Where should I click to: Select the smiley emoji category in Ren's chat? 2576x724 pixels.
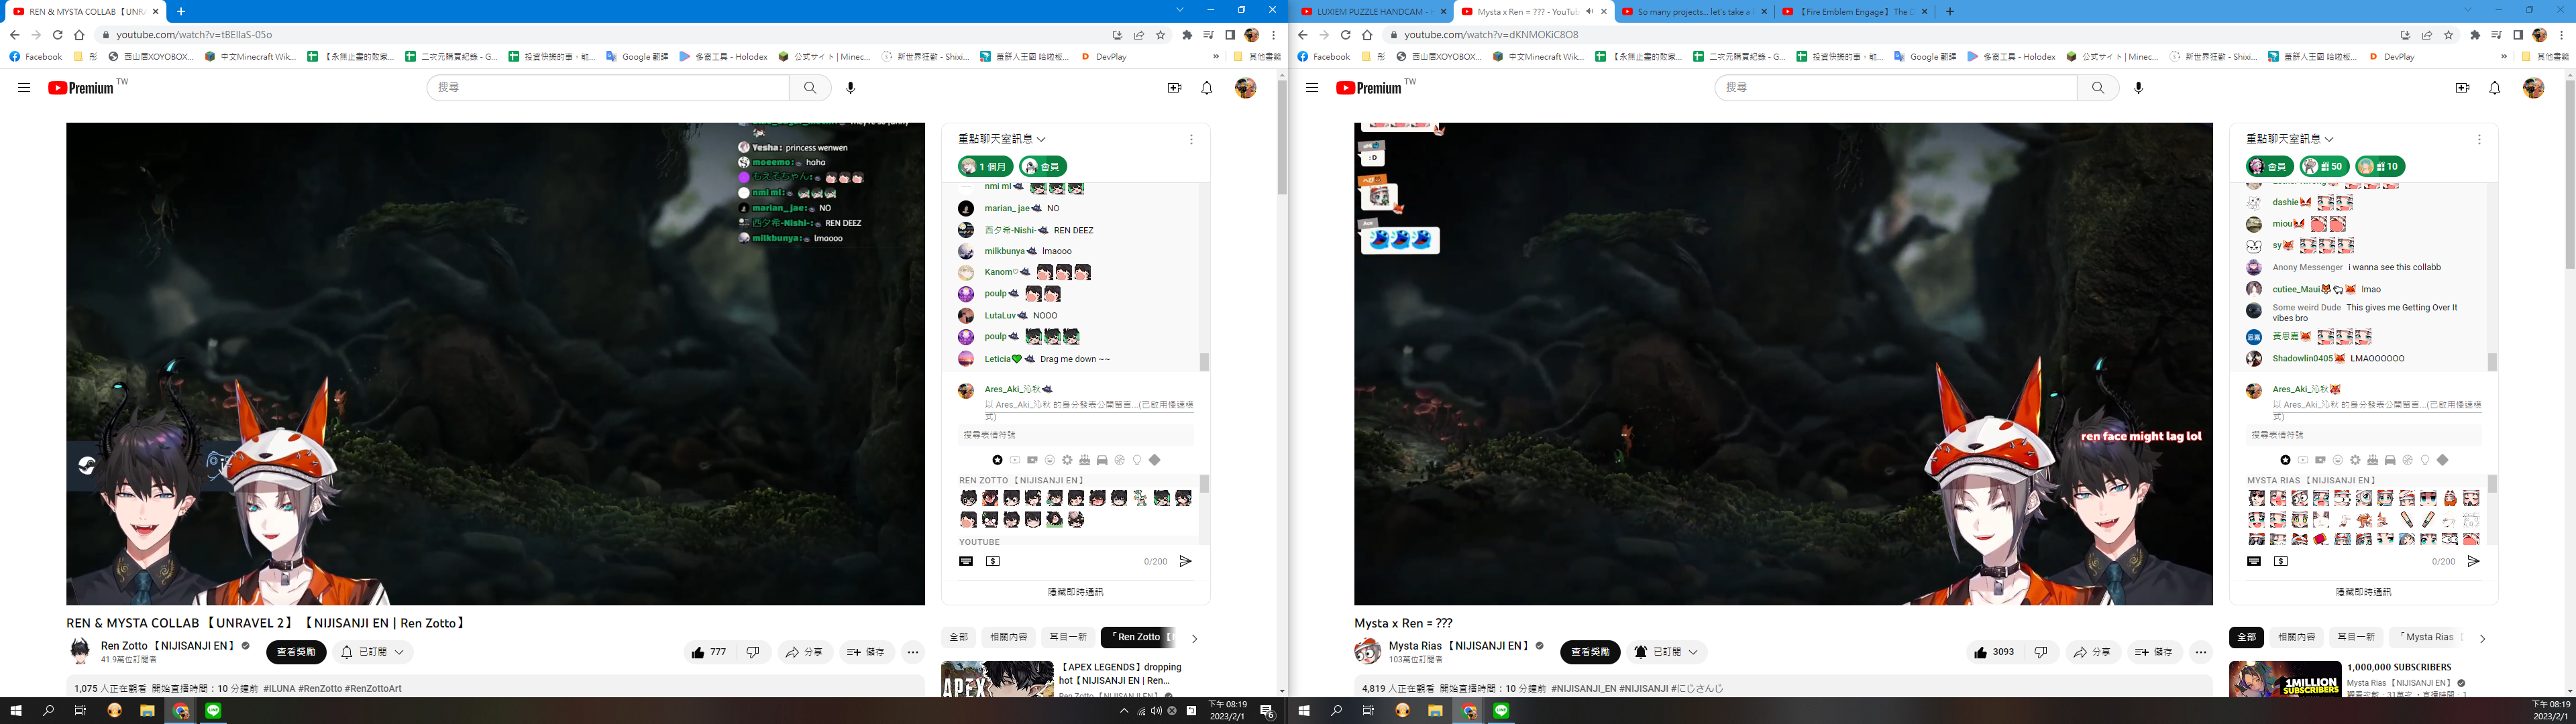point(1050,460)
